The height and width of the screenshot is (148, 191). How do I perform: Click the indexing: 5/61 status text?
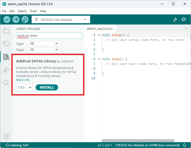(19, 145)
